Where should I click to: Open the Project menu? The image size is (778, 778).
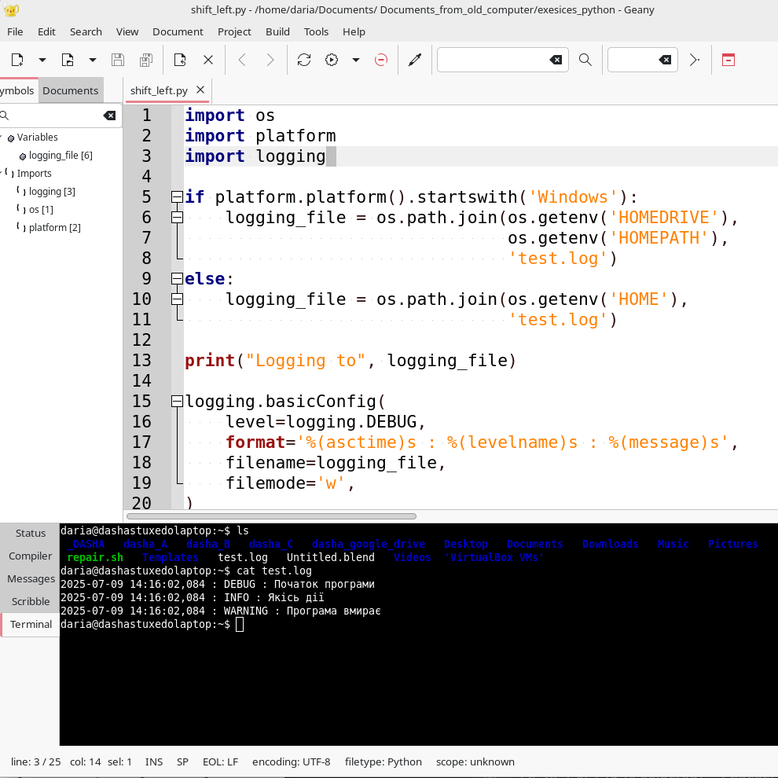pyautogui.click(x=234, y=31)
